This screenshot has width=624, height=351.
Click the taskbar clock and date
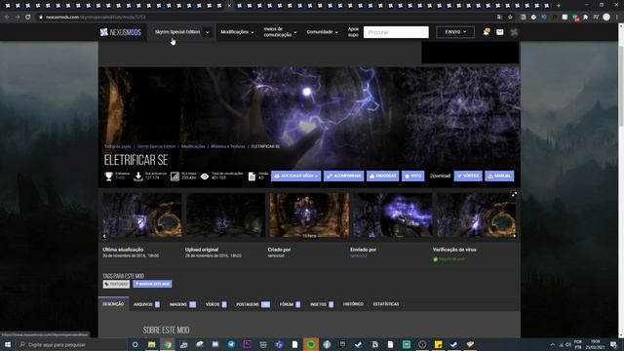595,344
